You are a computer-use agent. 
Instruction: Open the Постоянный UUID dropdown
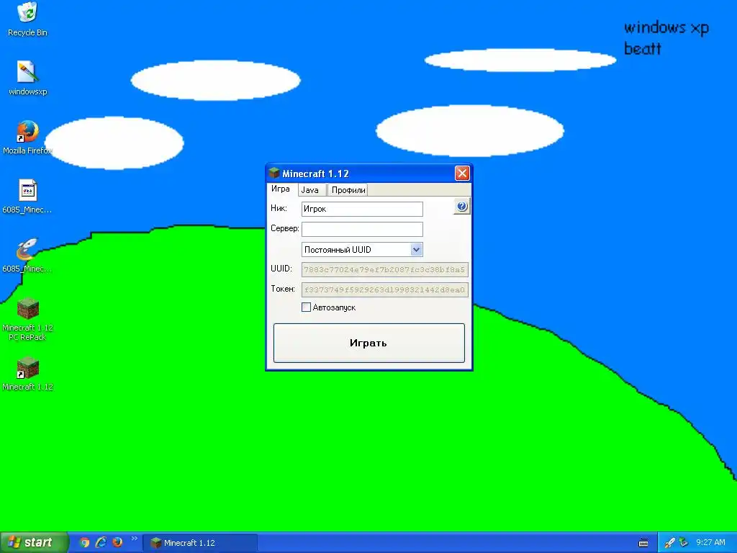(362, 249)
